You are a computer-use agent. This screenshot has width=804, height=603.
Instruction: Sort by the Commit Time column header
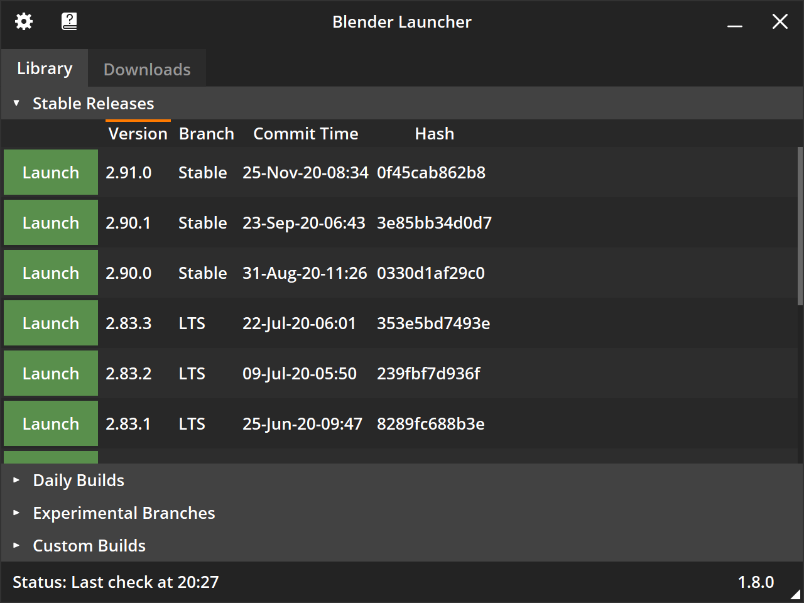coord(306,134)
